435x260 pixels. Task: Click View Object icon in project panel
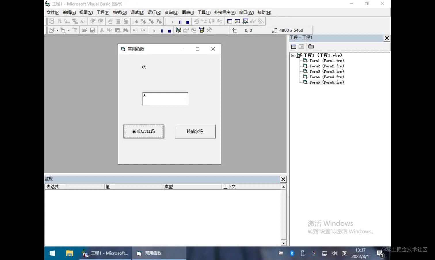(x=301, y=47)
